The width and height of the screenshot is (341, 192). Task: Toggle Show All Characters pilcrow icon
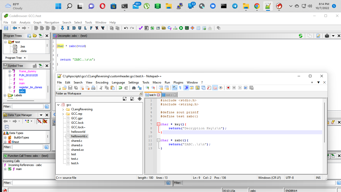pos(180,88)
